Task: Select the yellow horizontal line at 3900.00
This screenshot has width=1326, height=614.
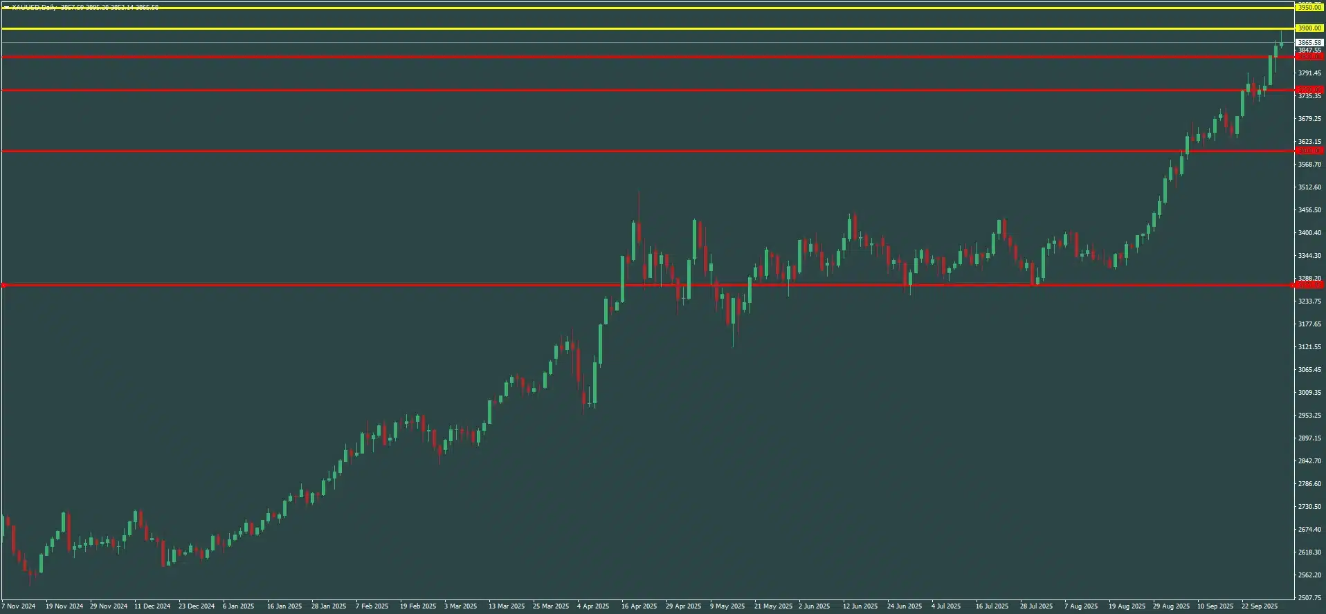Action: point(623,28)
